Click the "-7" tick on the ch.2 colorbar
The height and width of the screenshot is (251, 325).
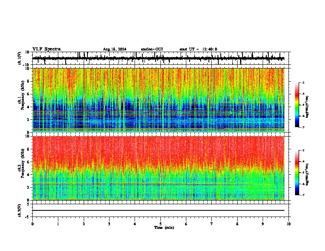pos(302,195)
